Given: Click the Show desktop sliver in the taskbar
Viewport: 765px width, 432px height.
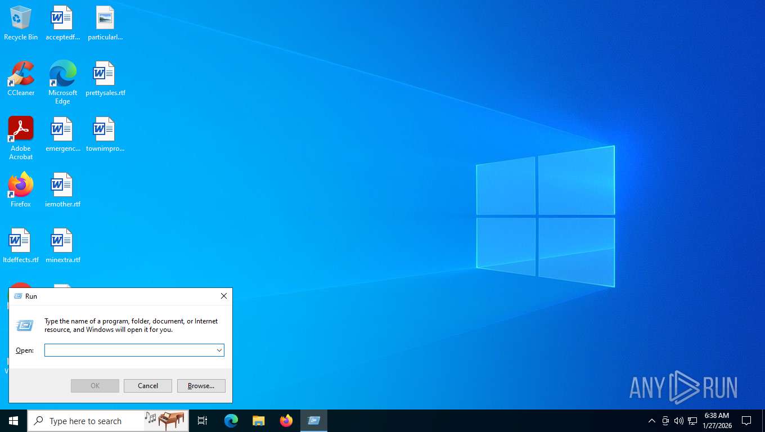Looking at the screenshot, I should (763, 421).
